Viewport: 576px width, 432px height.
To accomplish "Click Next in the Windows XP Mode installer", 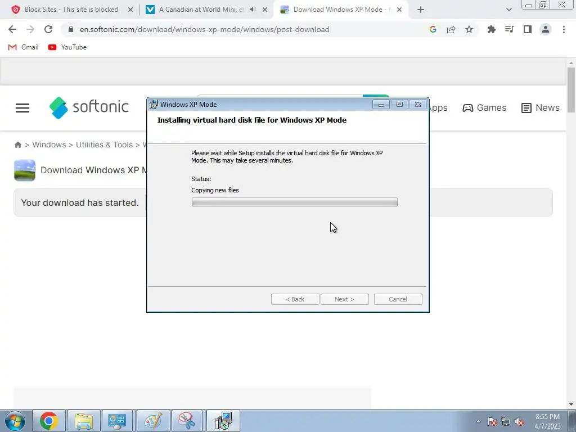I will click(x=345, y=299).
